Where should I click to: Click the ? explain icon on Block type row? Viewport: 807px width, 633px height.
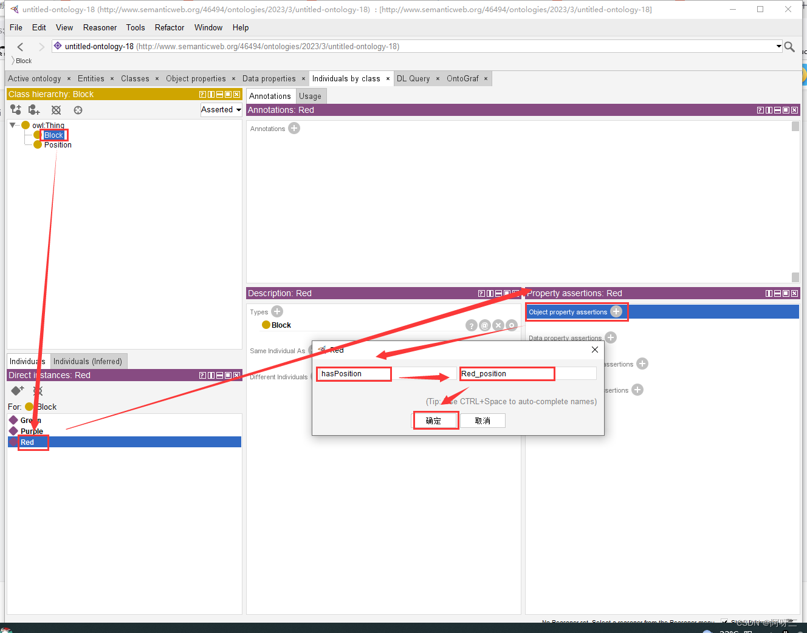pyautogui.click(x=472, y=325)
